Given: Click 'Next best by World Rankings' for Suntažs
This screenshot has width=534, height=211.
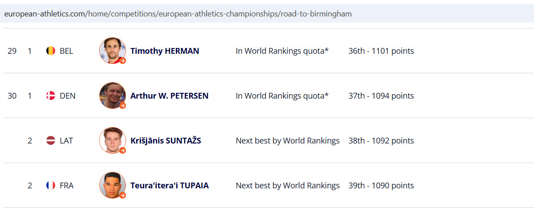Looking at the screenshot, I should (287, 141).
